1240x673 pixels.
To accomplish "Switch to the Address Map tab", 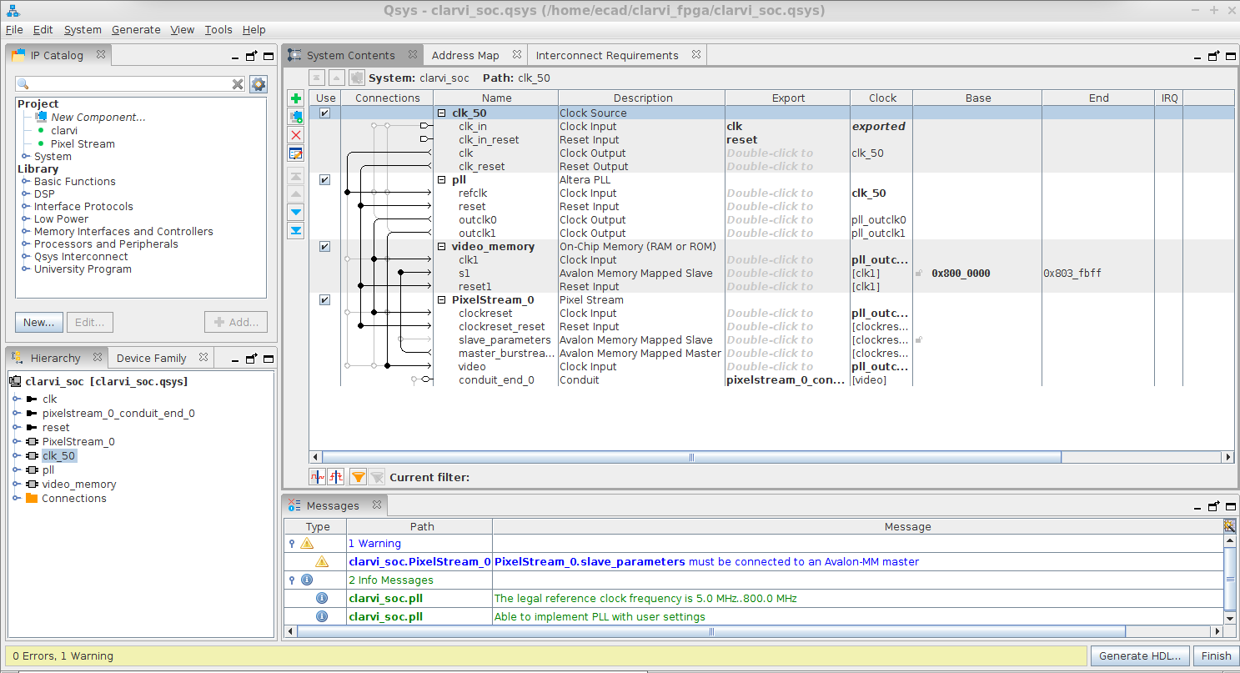I will click(x=464, y=56).
